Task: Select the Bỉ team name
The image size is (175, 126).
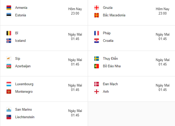Action: 17,33
